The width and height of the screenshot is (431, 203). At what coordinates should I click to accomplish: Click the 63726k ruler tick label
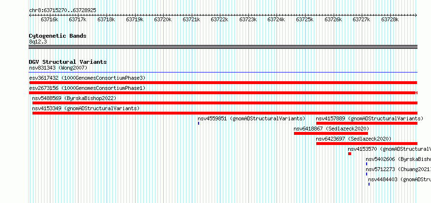(x=333, y=19)
